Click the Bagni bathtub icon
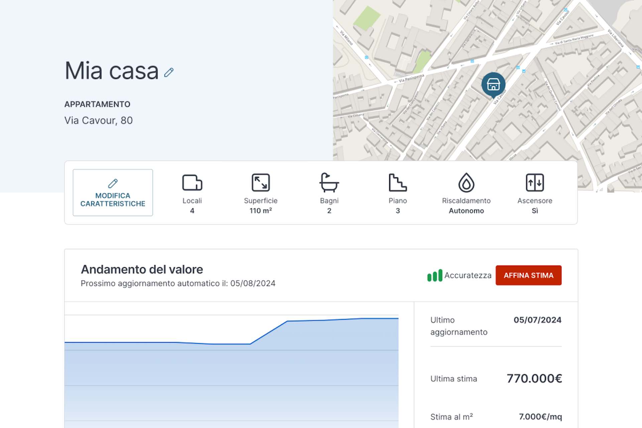Screen dimensions: 642x428 [x=329, y=183]
